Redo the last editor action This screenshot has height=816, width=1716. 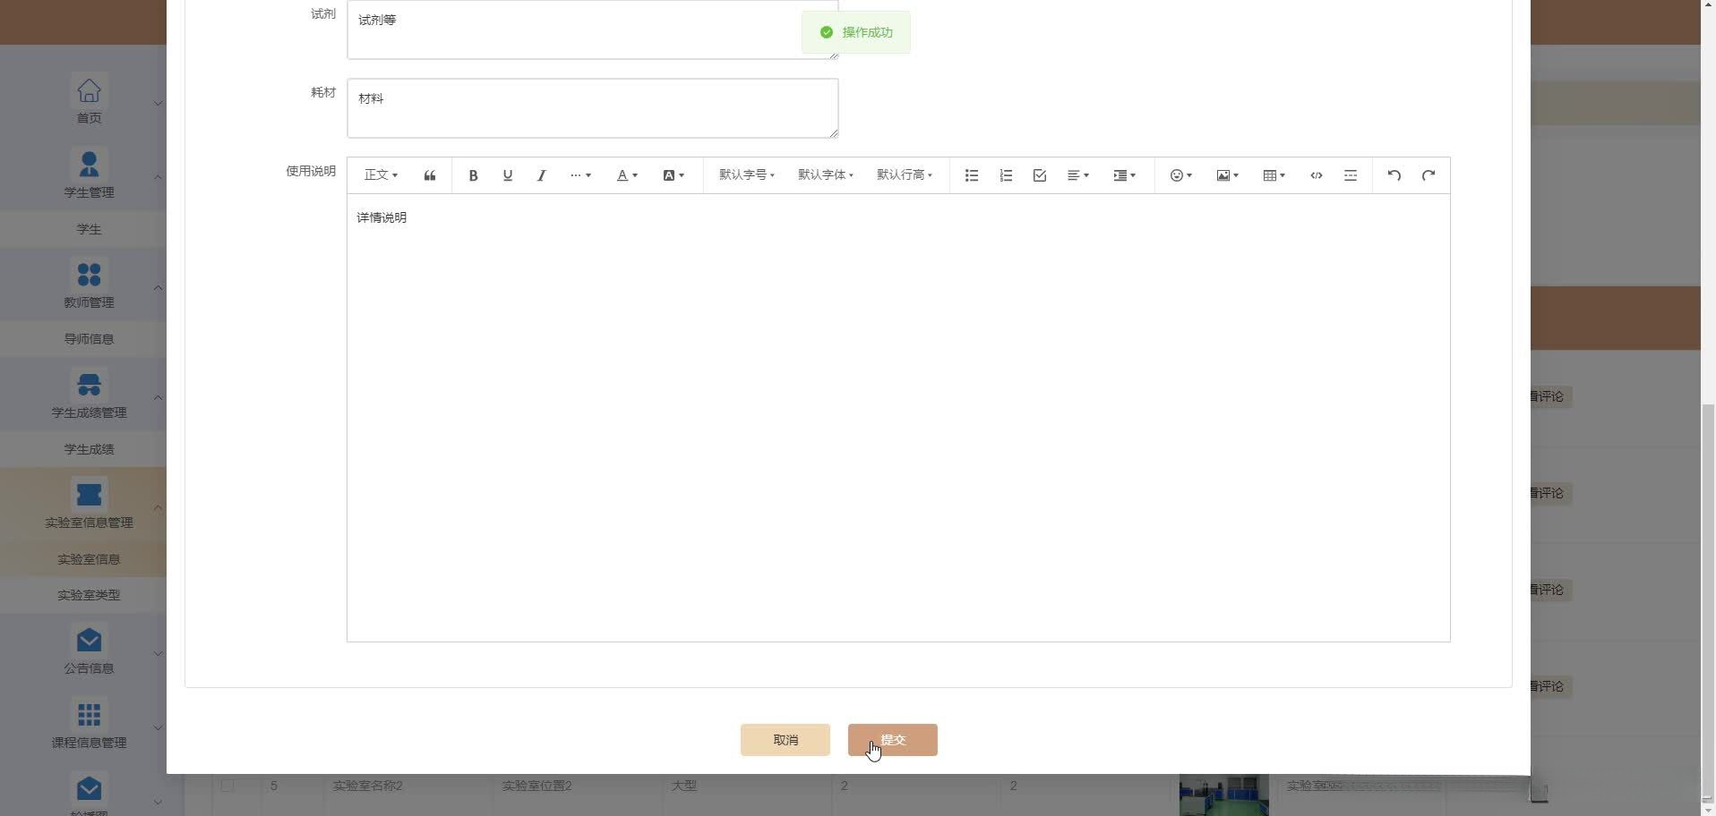point(1429,175)
